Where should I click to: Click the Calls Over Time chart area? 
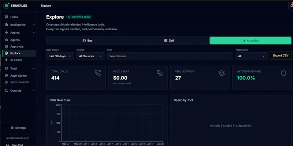[x=112, y=123]
